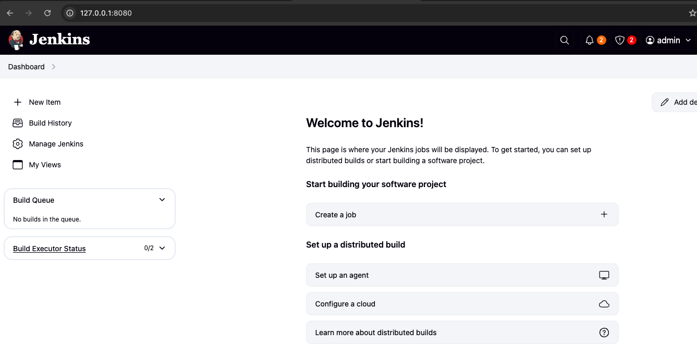Click Create a job

click(462, 215)
